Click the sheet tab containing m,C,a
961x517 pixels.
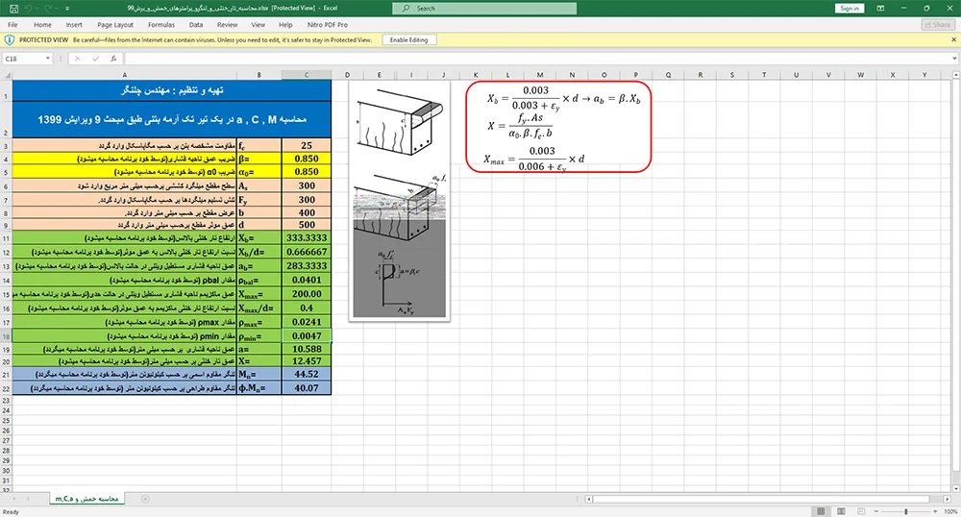click(x=86, y=499)
